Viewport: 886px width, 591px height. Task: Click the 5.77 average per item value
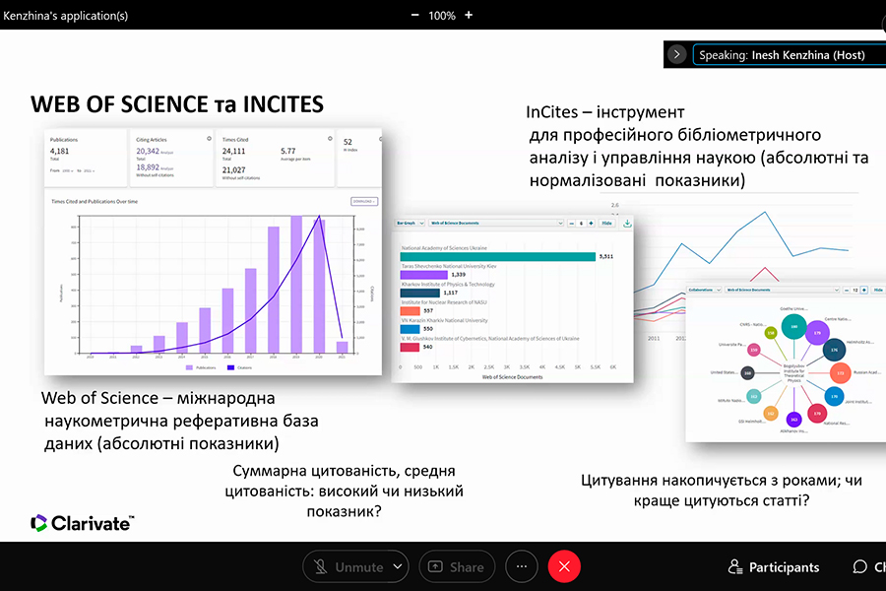tap(288, 151)
